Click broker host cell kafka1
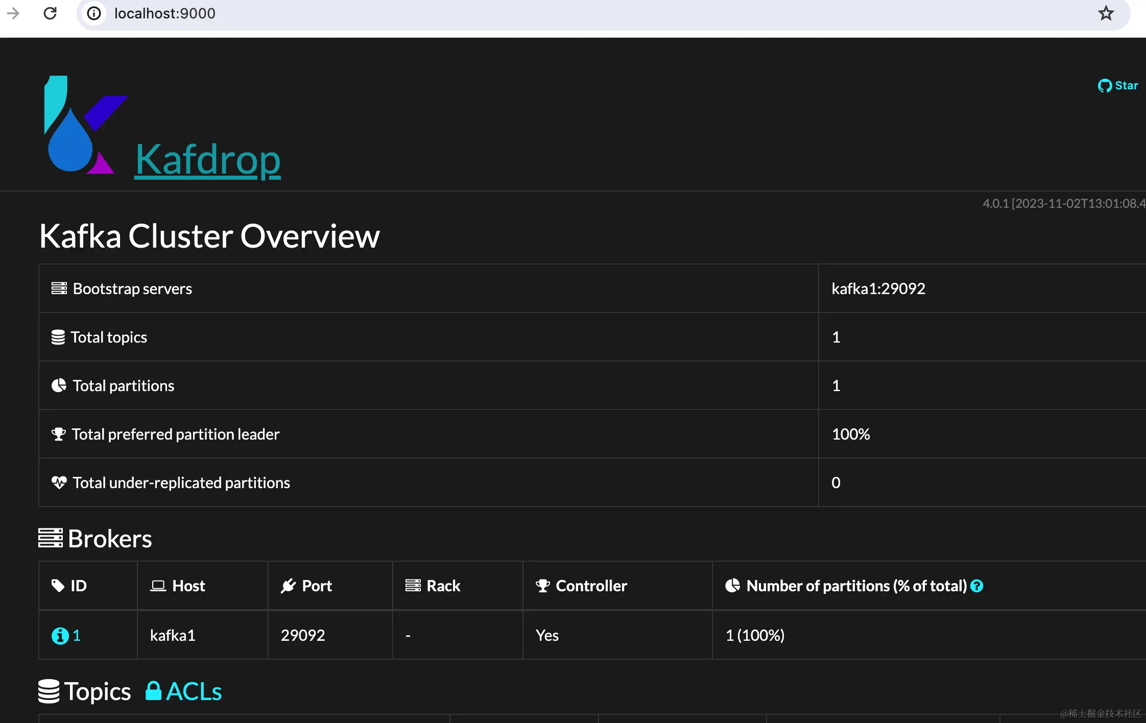This screenshot has height=723, width=1146. [x=173, y=635]
